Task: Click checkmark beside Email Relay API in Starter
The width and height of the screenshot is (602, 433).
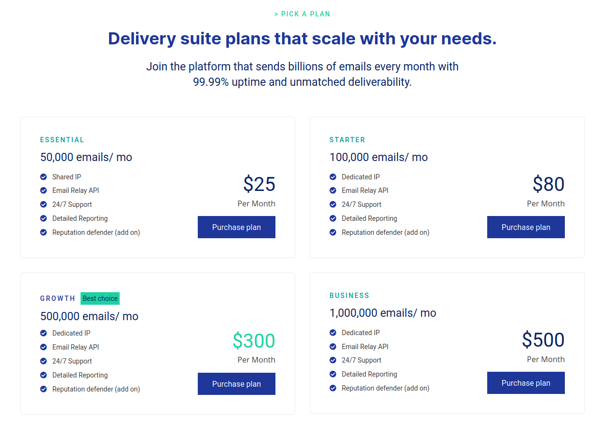Action: 333,190
